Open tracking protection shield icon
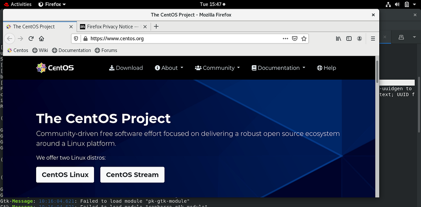This screenshot has width=421, height=207. point(76,39)
